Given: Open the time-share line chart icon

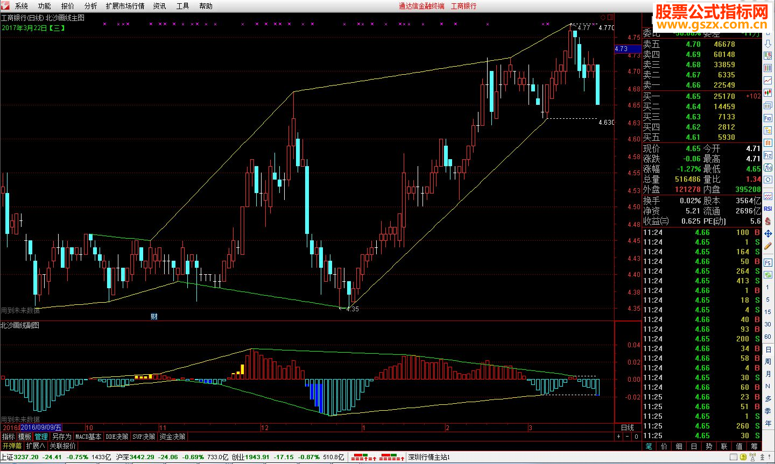Looking at the screenshot, I should click(x=768, y=81).
